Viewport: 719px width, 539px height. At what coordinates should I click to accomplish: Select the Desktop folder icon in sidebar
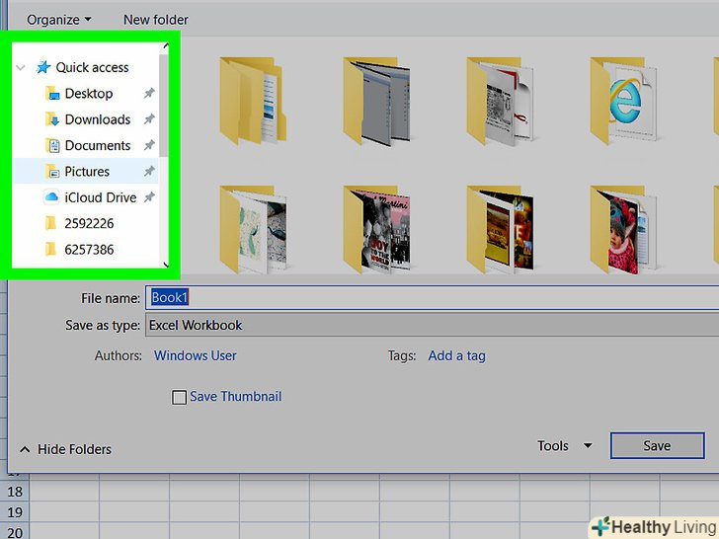pos(52,94)
